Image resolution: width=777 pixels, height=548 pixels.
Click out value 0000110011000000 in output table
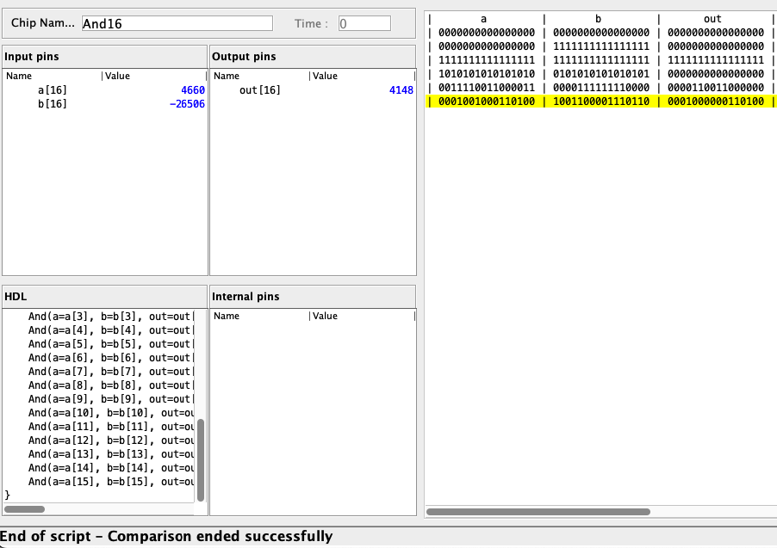pos(716,88)
